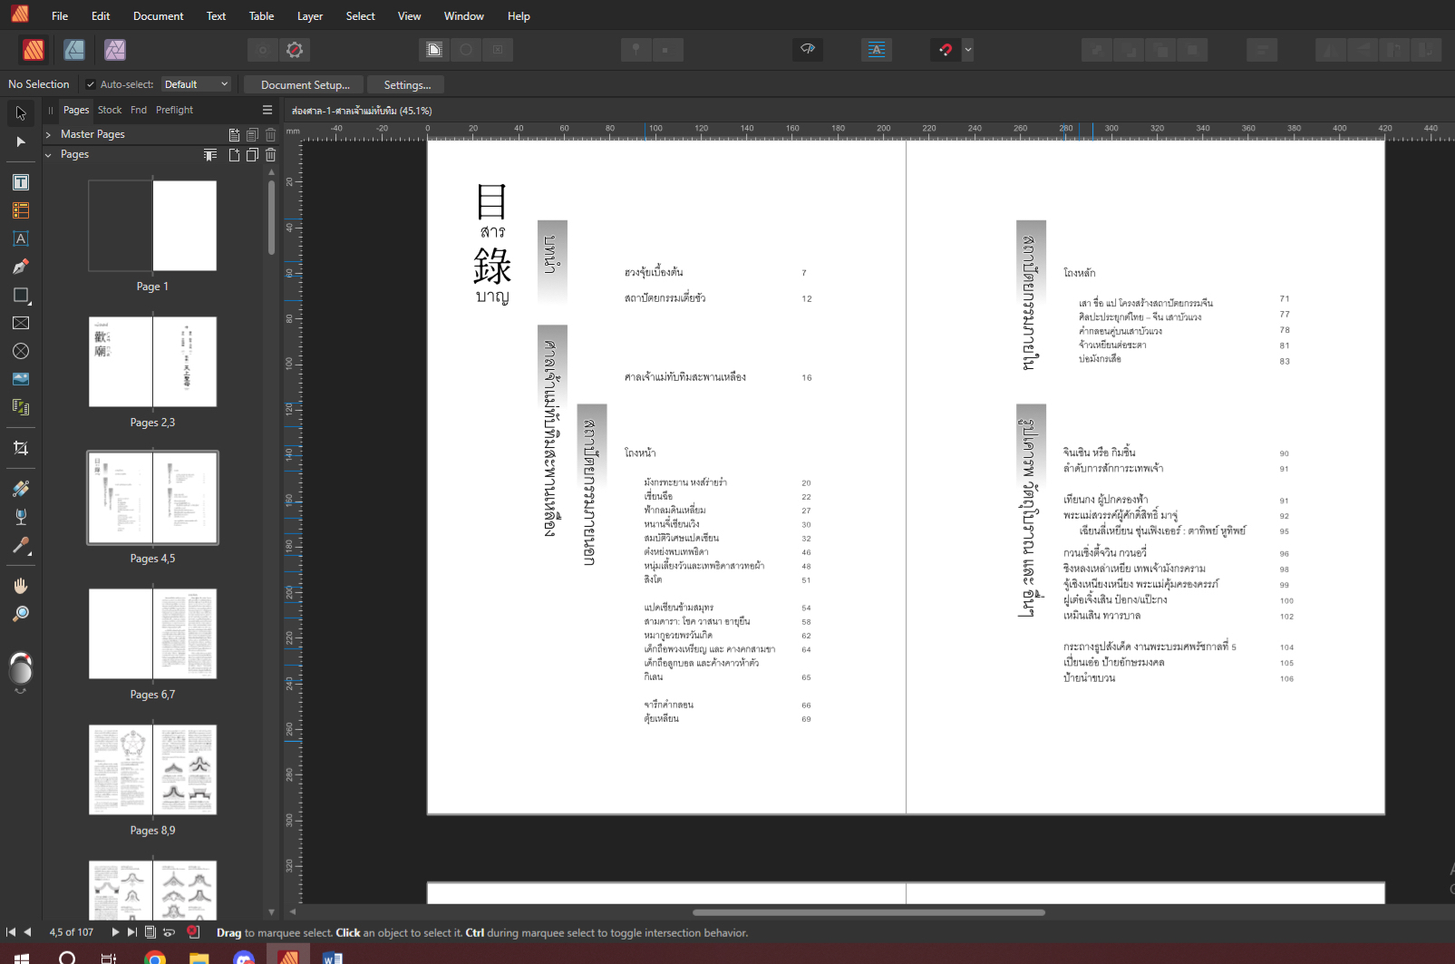This screenshot has height=964, width=1455.
Task: Open snapping options dropdown arrow
Action: click(x=968, y=50)
